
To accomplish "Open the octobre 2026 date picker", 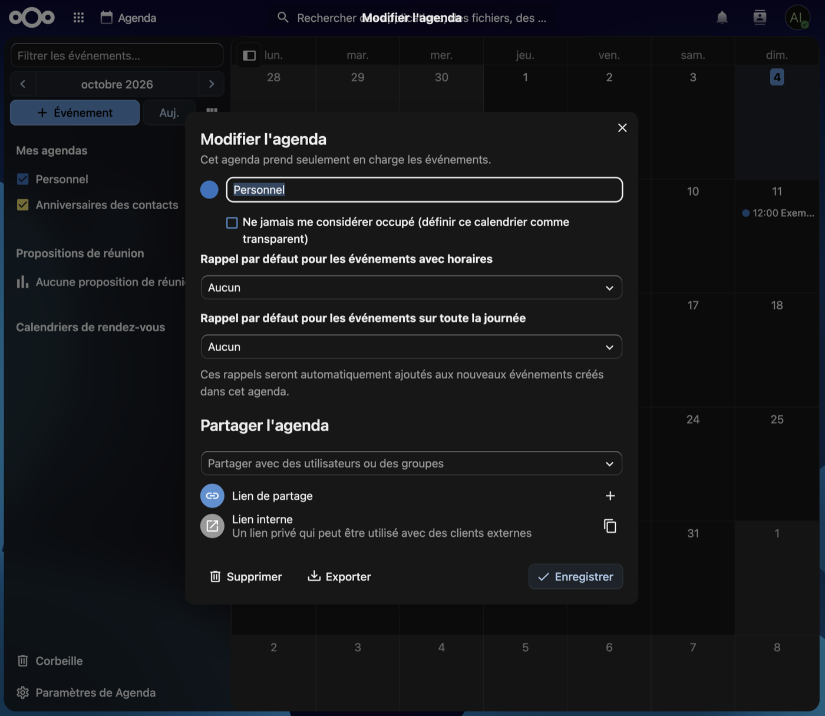I will 117,84.
